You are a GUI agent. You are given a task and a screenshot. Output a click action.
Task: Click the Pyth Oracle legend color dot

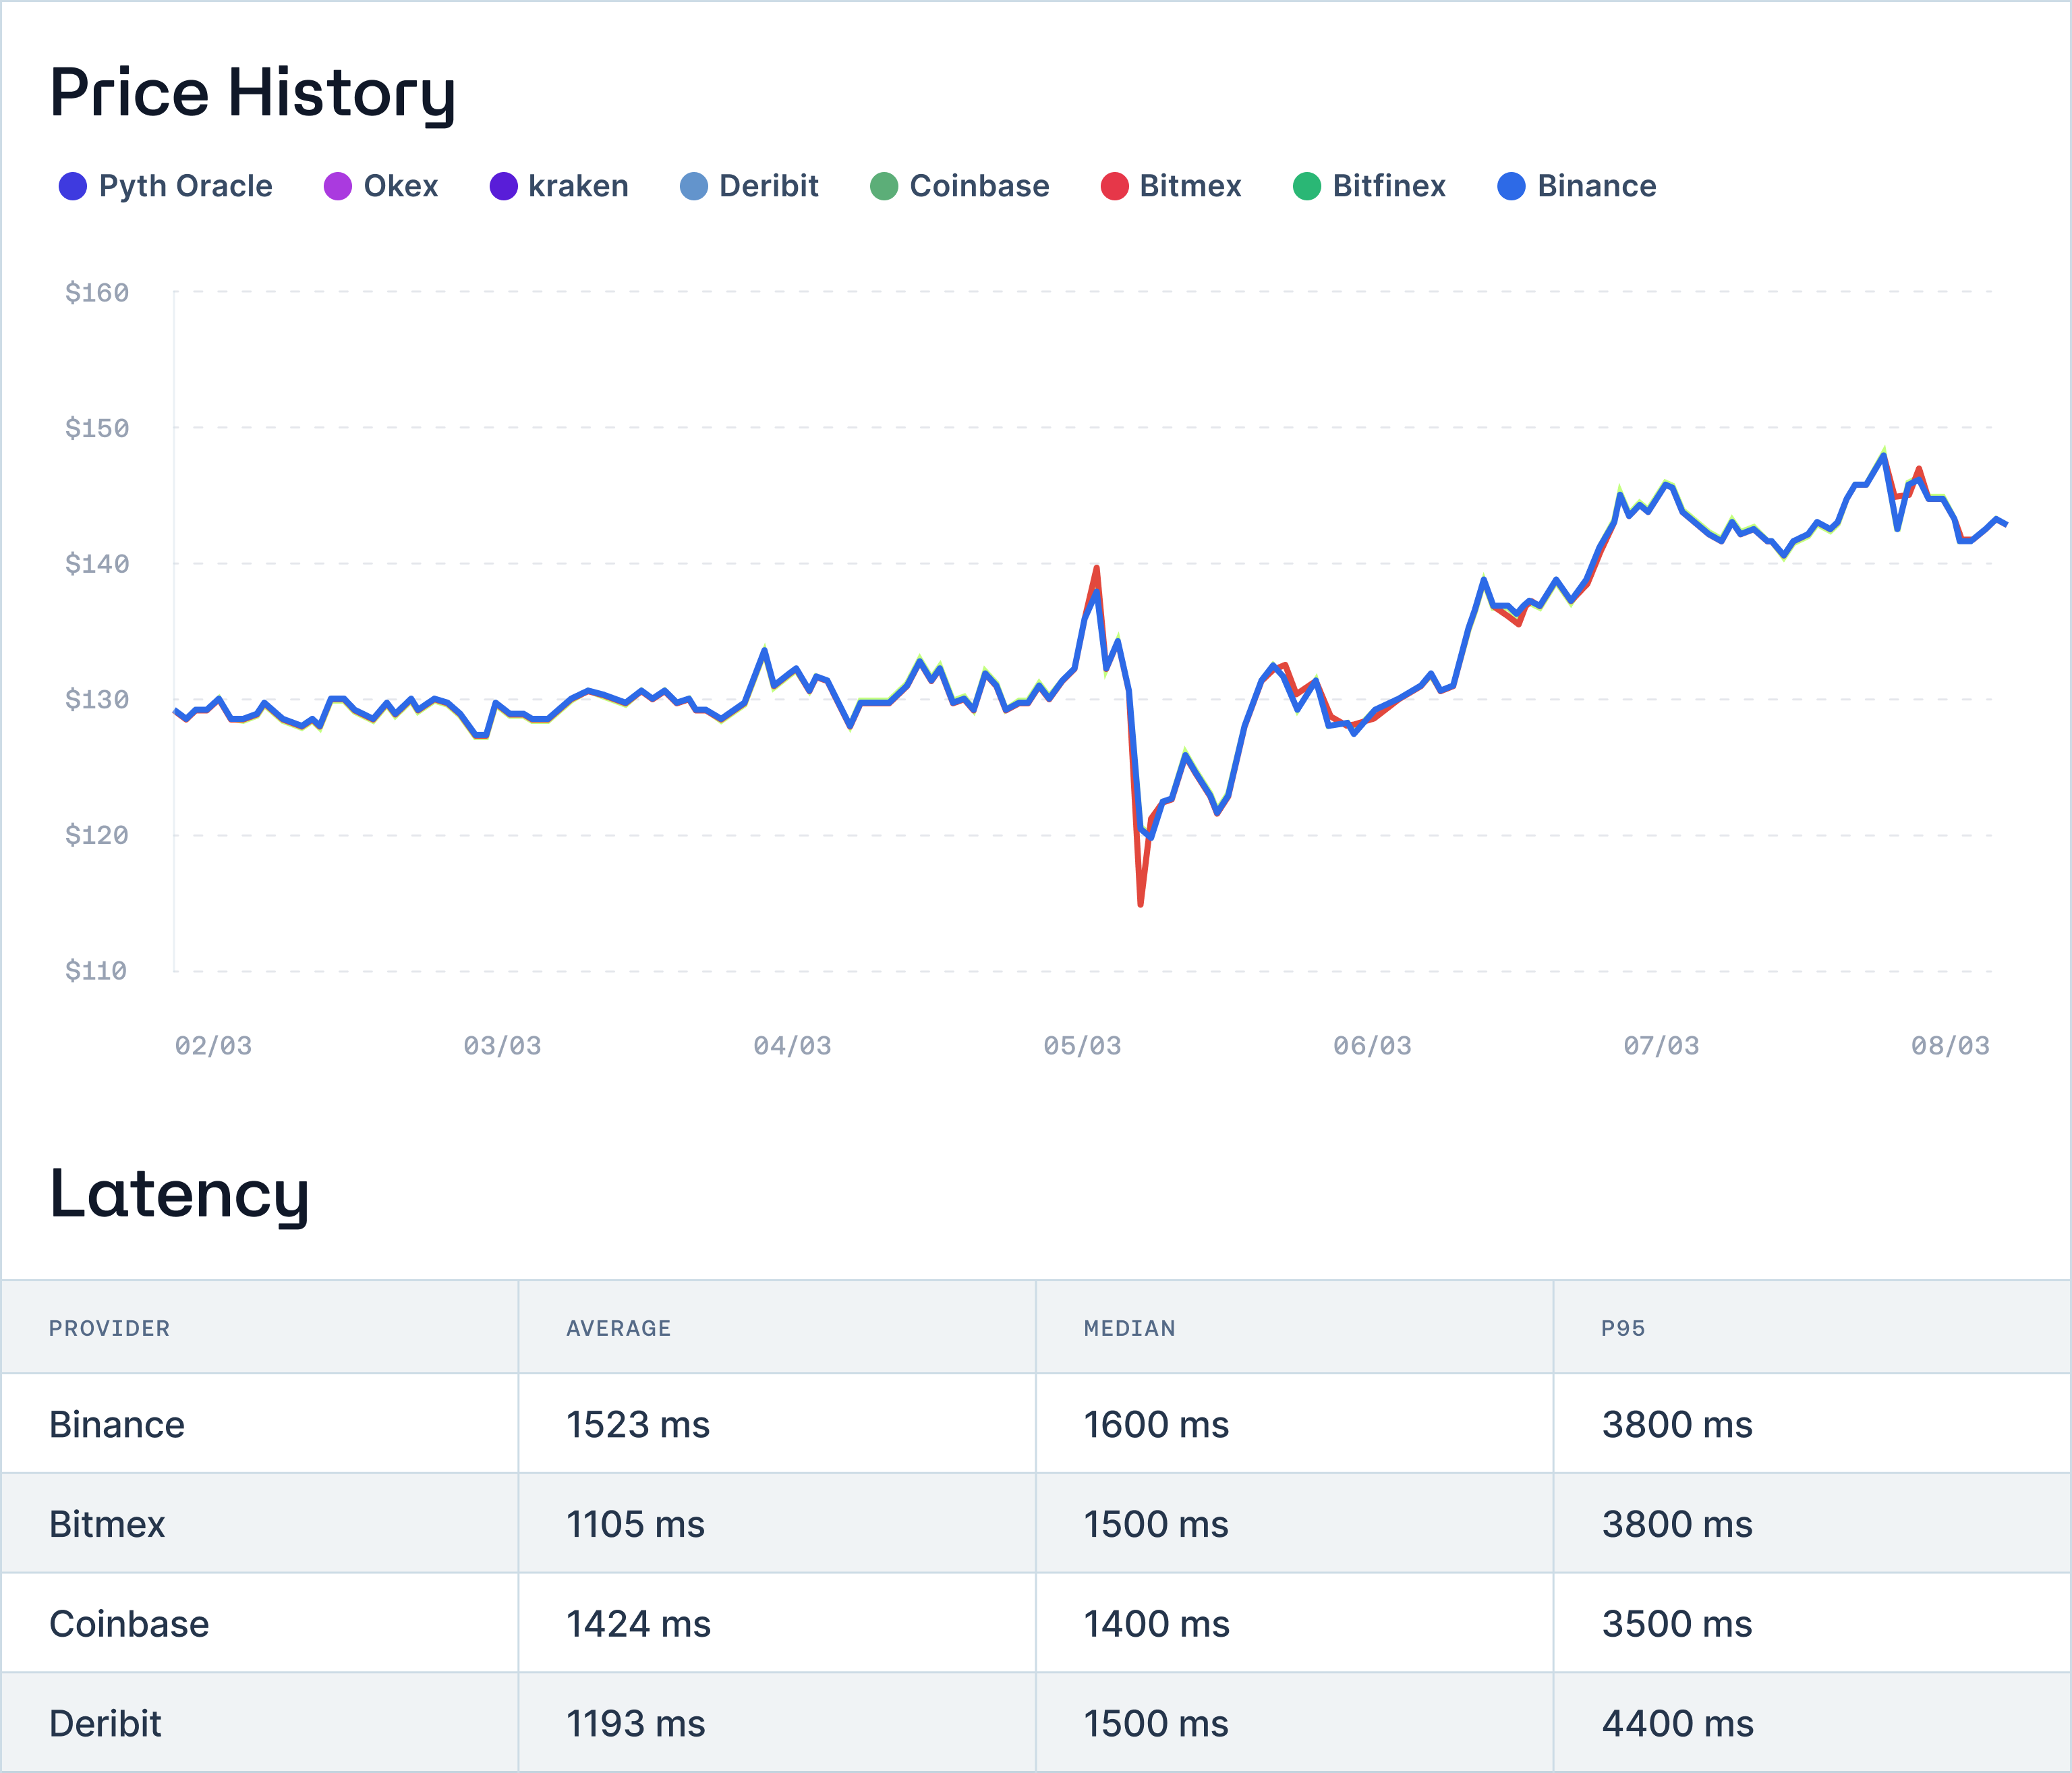tap(72, 186)
